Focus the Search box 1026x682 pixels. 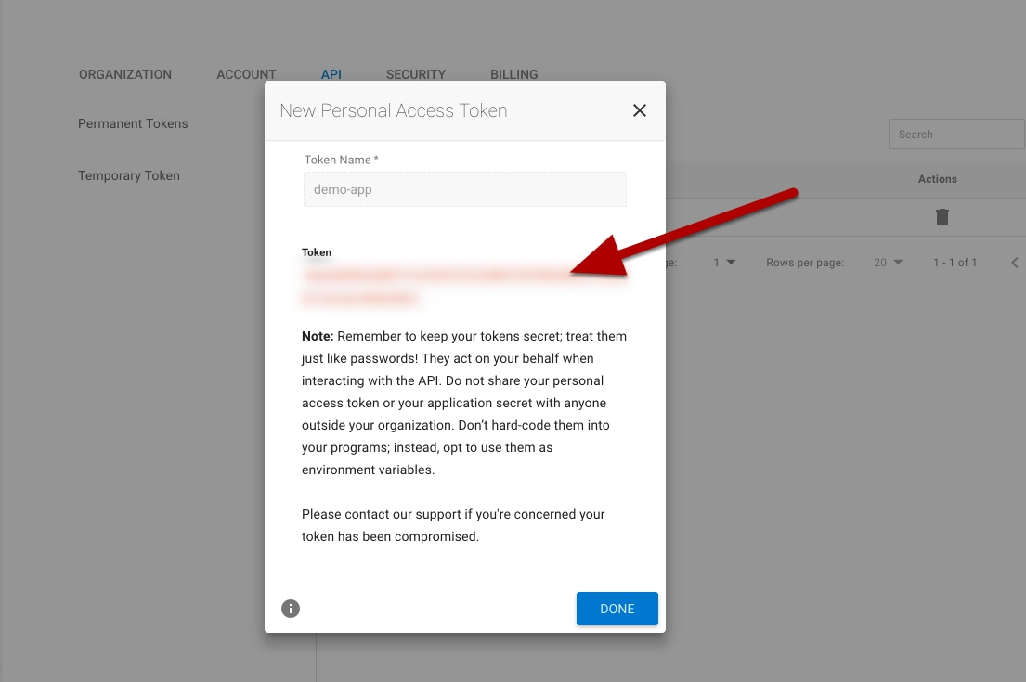click(956, 135)
